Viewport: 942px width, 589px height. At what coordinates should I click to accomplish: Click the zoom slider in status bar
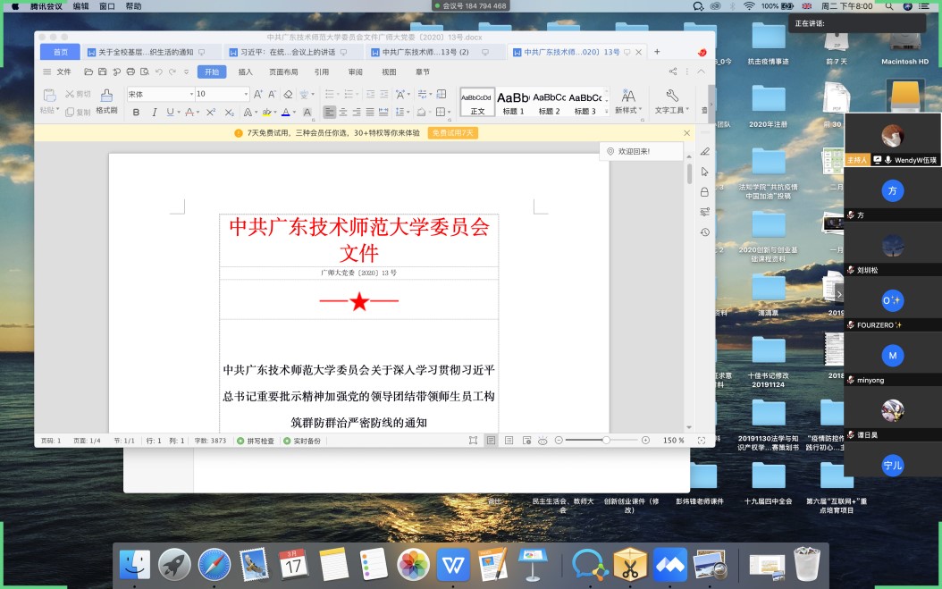pos(606,441)
